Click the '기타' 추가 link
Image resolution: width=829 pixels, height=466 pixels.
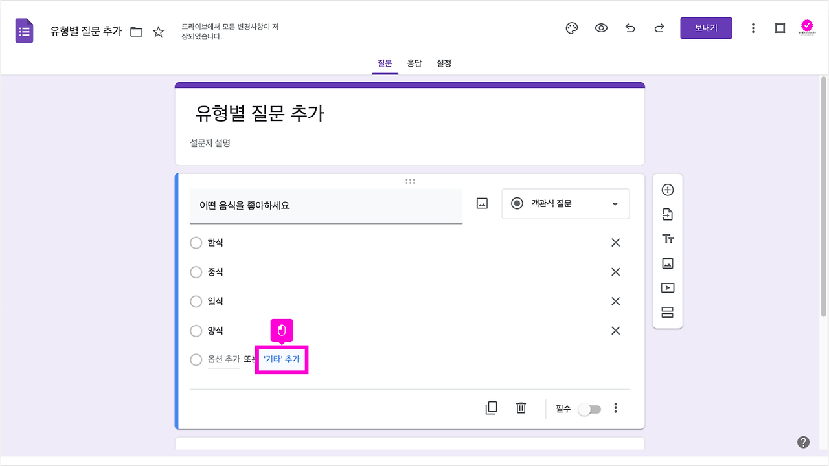(x=281, y=359)
